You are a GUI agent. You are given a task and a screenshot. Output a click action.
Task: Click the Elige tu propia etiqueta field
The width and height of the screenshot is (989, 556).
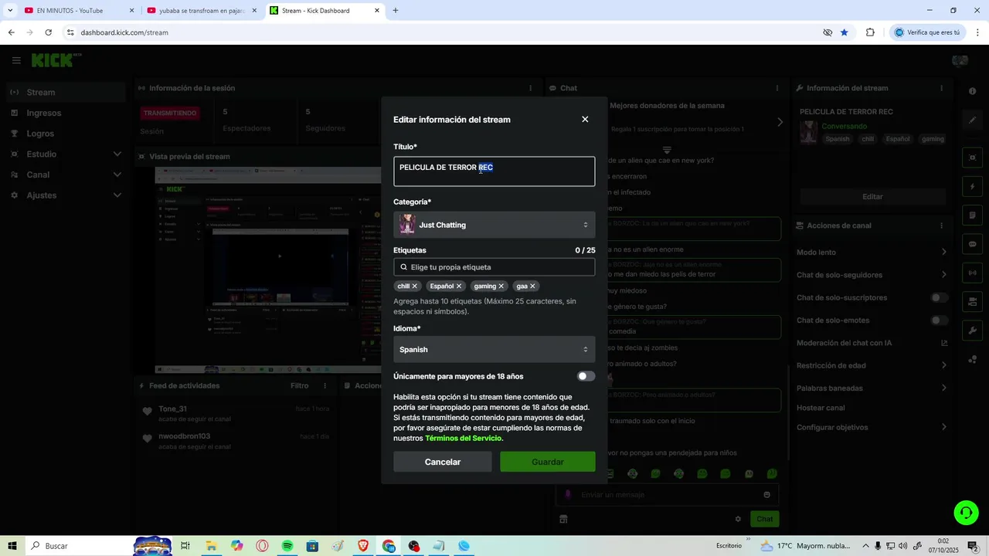click(x=494, y=267)
